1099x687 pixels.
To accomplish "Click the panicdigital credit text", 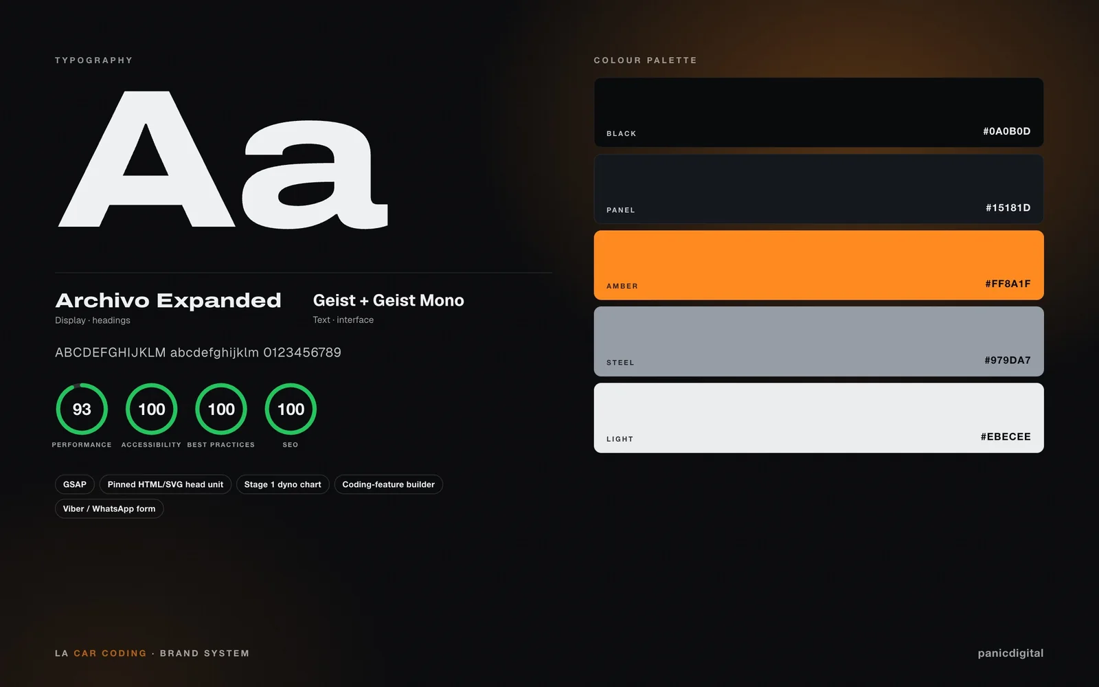I will tap(1010, 653).
